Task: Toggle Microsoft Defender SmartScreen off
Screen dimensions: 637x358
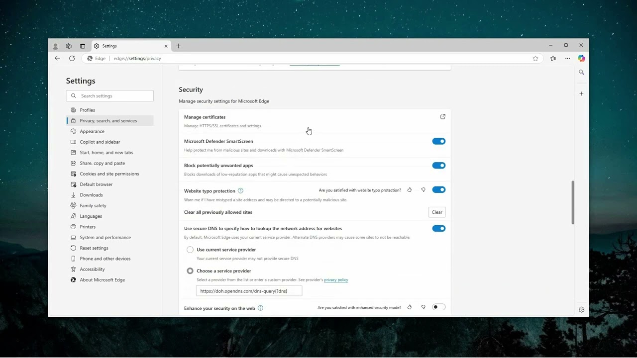Action: coord(439,141)
